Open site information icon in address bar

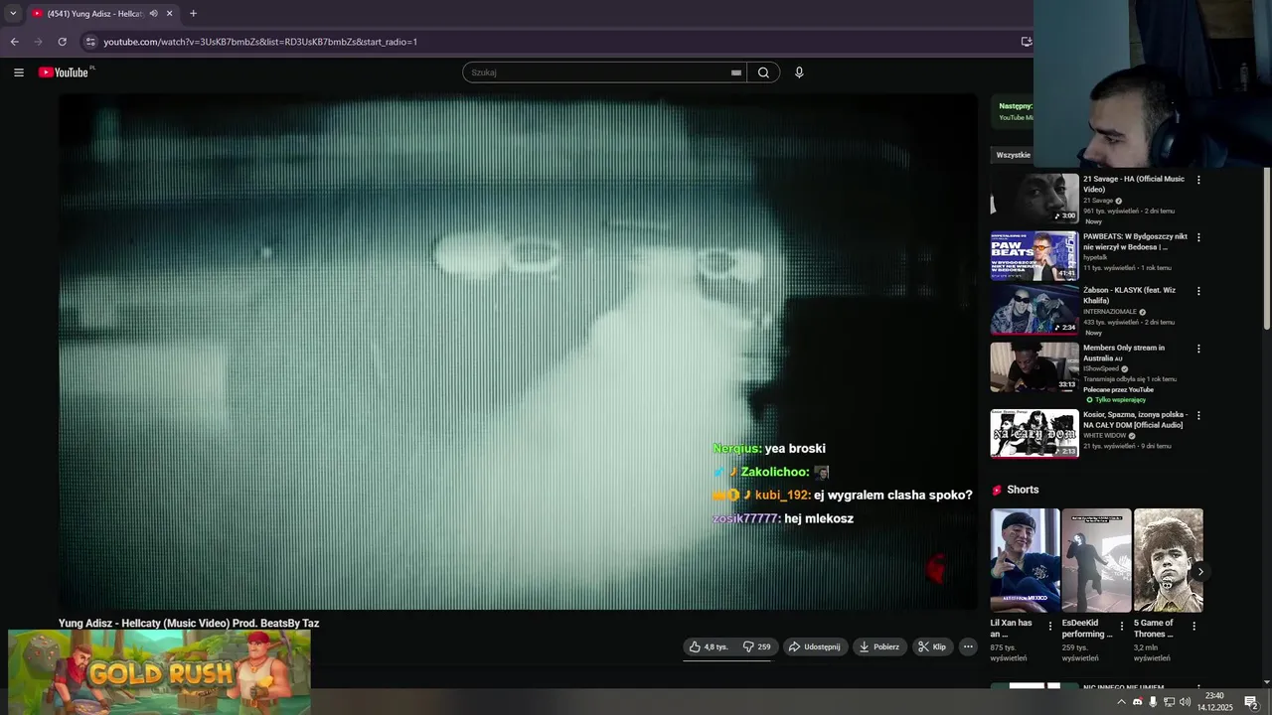click(x=90, y=42)
